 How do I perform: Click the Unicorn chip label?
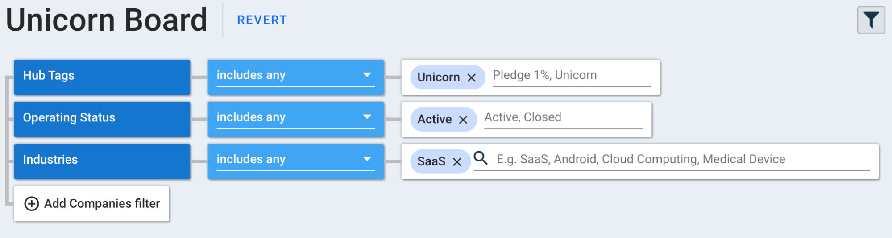coord(438,77)
